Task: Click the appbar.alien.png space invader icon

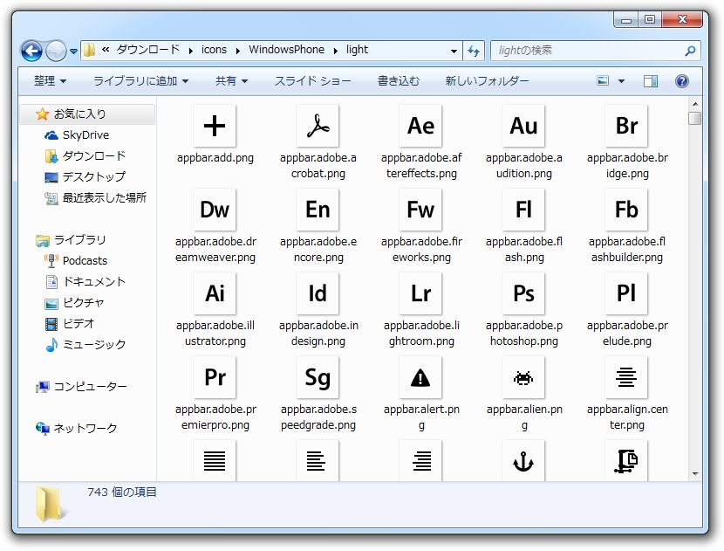Action: point(523,377)
